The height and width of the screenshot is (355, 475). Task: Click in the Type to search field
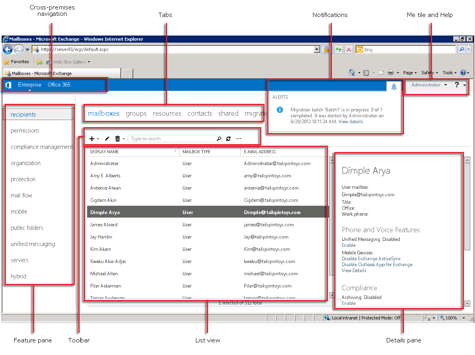click(x=171, y=139)
